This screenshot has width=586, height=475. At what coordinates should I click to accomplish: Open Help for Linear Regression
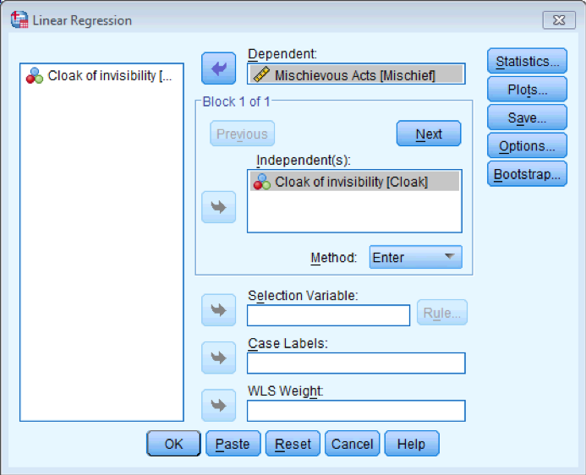pyautogui.click(x=411, y=444)
